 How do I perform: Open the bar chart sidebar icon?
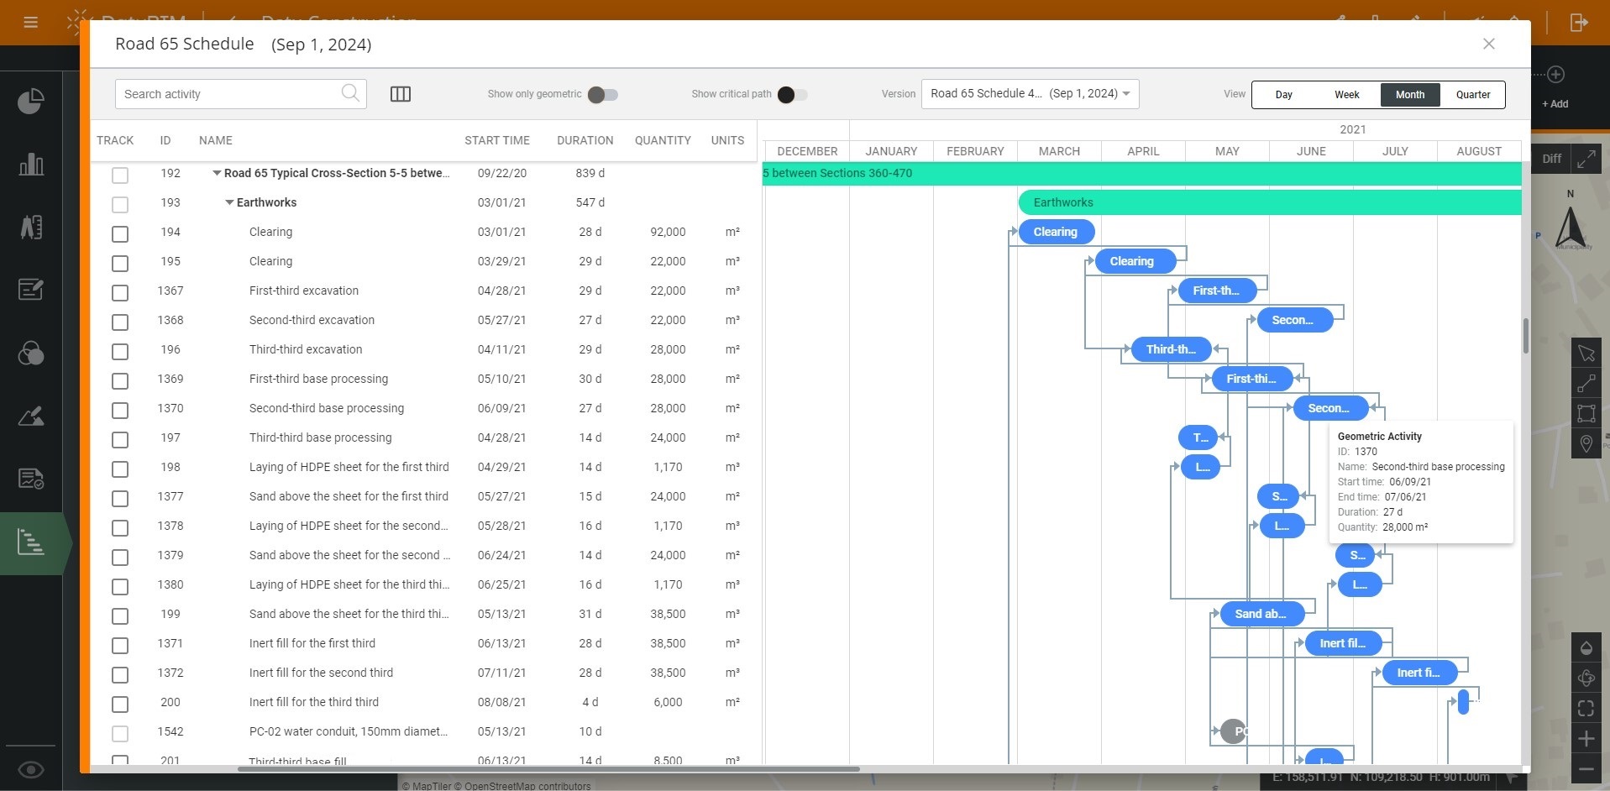pyautogui.click(x=31, y=164)
